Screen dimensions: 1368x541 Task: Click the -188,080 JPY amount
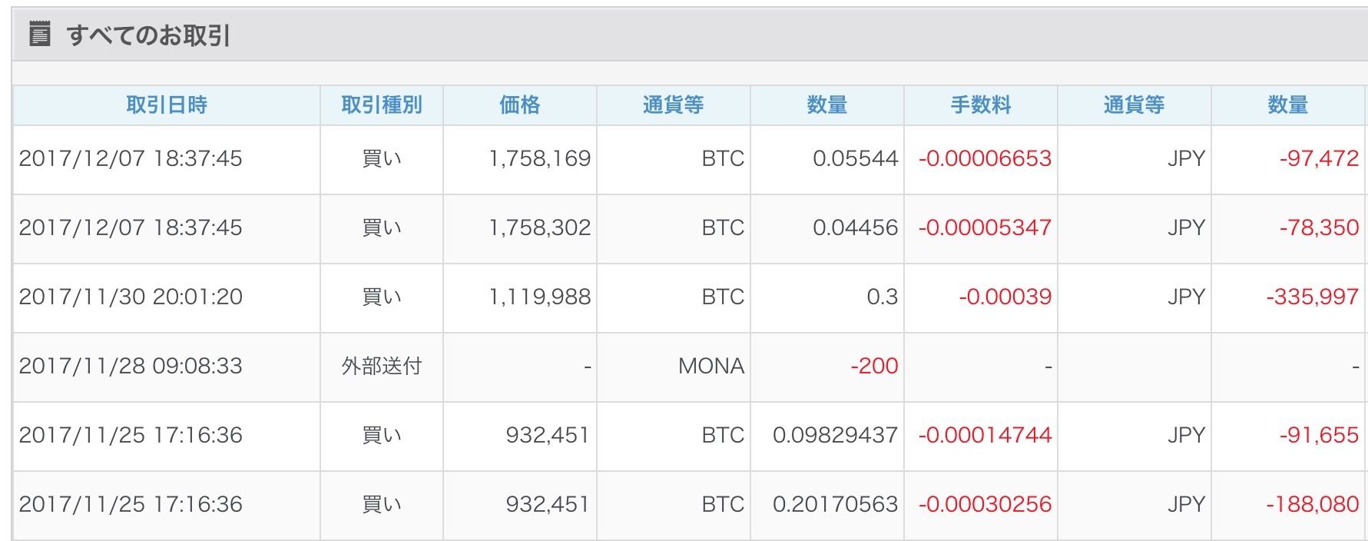pos(1312,504)
